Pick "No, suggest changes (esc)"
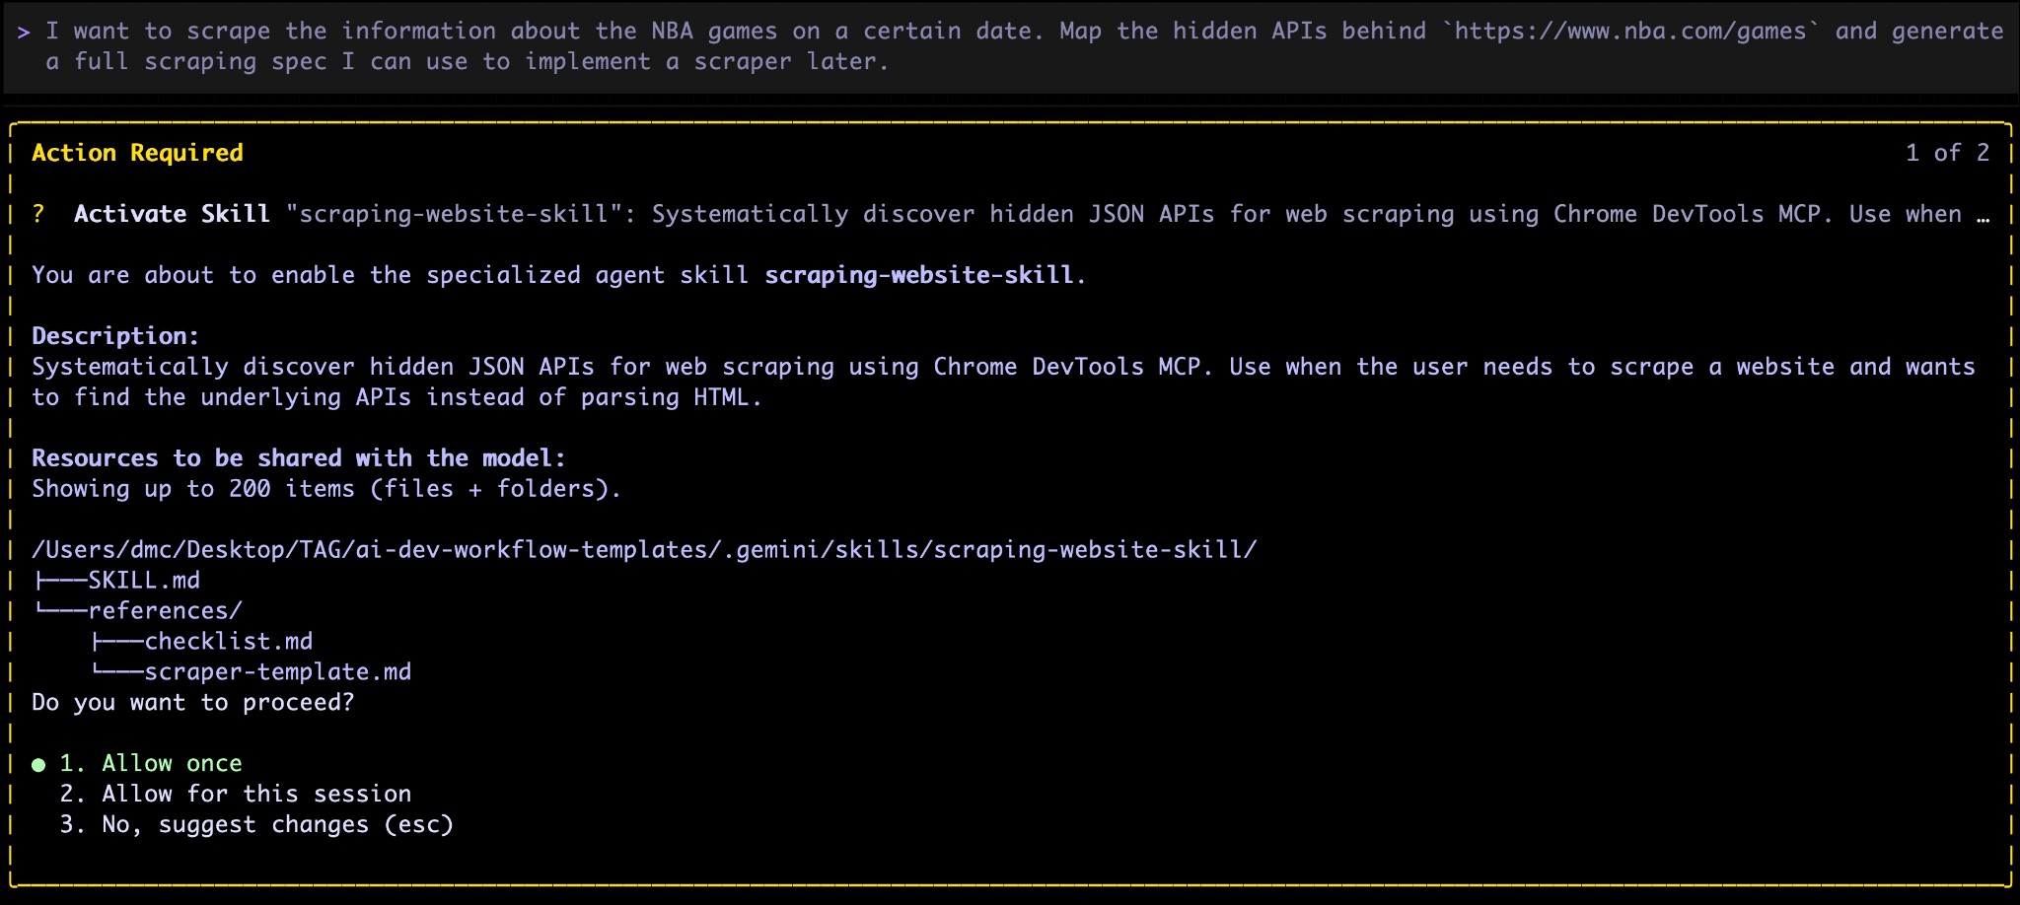The width and height of the screenshot is (2020, 905). pos(277,824)
